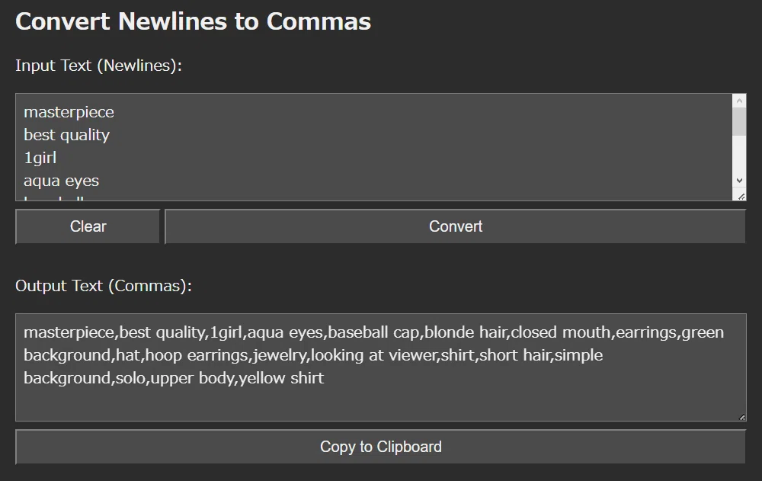
Task: Click the output textarea resize grip
Action: point(741,417)
